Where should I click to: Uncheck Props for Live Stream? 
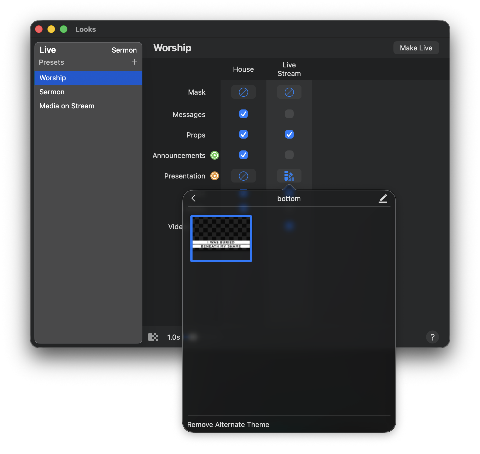tap(289, 134)
